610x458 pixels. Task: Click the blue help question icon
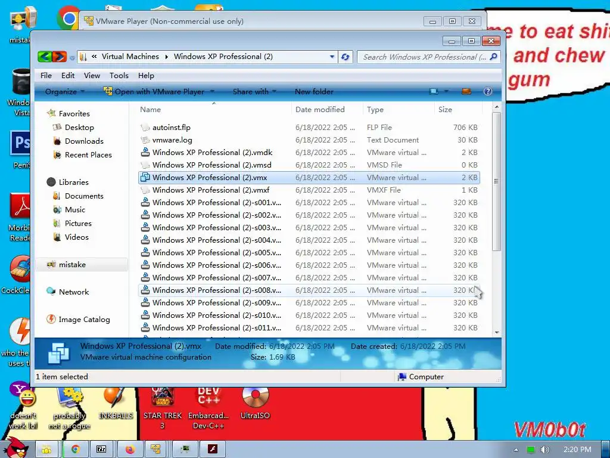click(487, 91)
